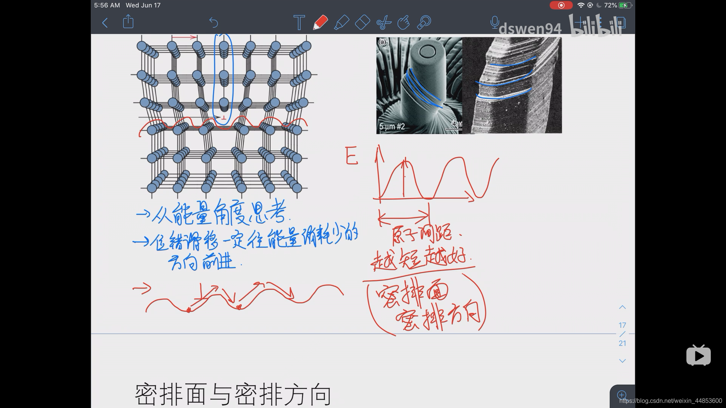Select the rightmost tool beside the hand tool

coord(424,22)
